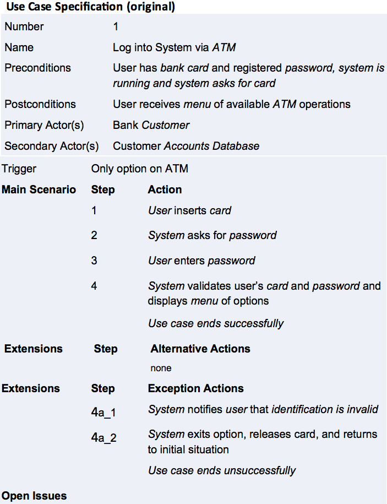The width and height of the screenshot is (387, 504).
Task: Select the Trigger value "Only option on ATM"
Action: point(139,169)
